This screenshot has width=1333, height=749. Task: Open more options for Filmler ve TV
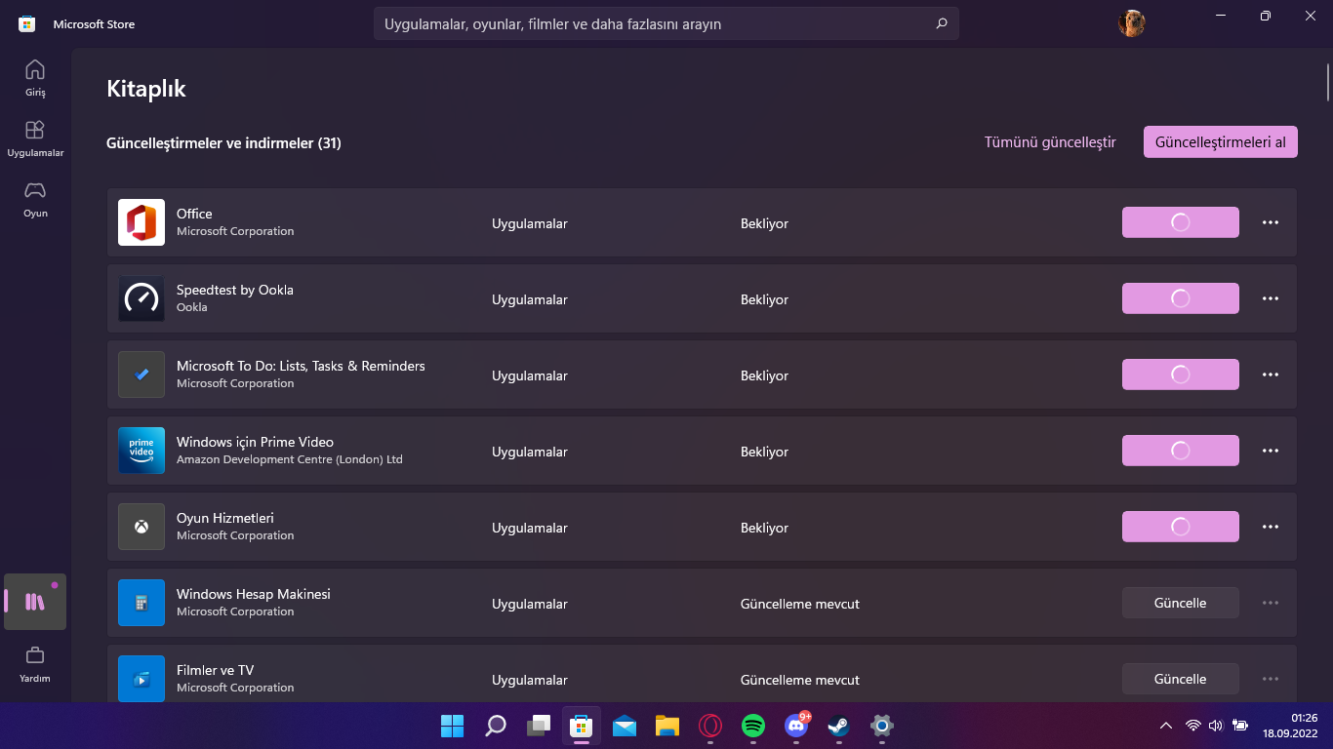[x=1271, y=679]
